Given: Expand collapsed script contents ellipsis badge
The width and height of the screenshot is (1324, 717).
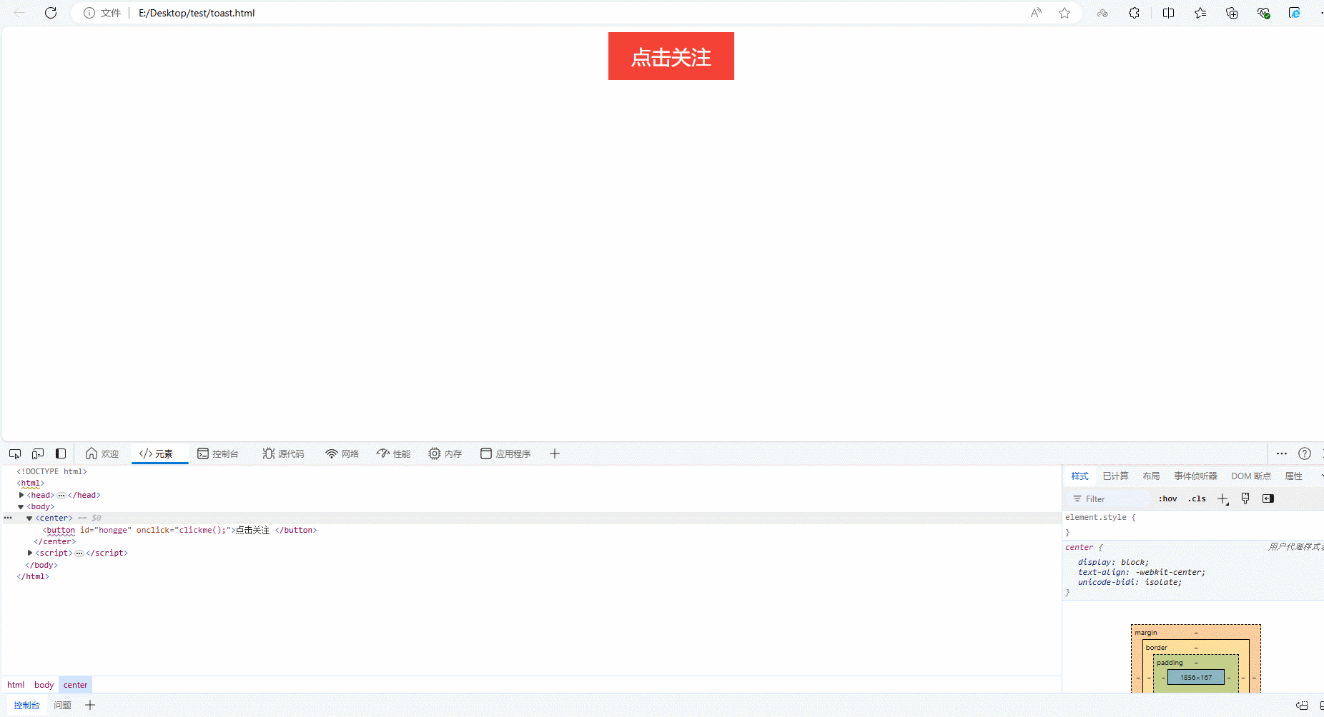Looking at the screenshot, I should pyautogui.click(x=79, y=553).
